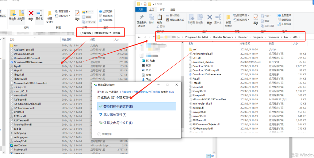Expand the 简略信息 details chevron in dialog

[99, 134]
